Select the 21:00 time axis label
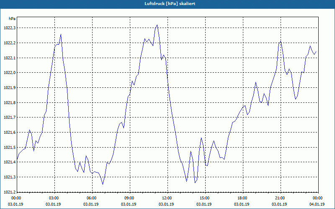Screen dimensions: 335x209 click(x=280, y=198)
